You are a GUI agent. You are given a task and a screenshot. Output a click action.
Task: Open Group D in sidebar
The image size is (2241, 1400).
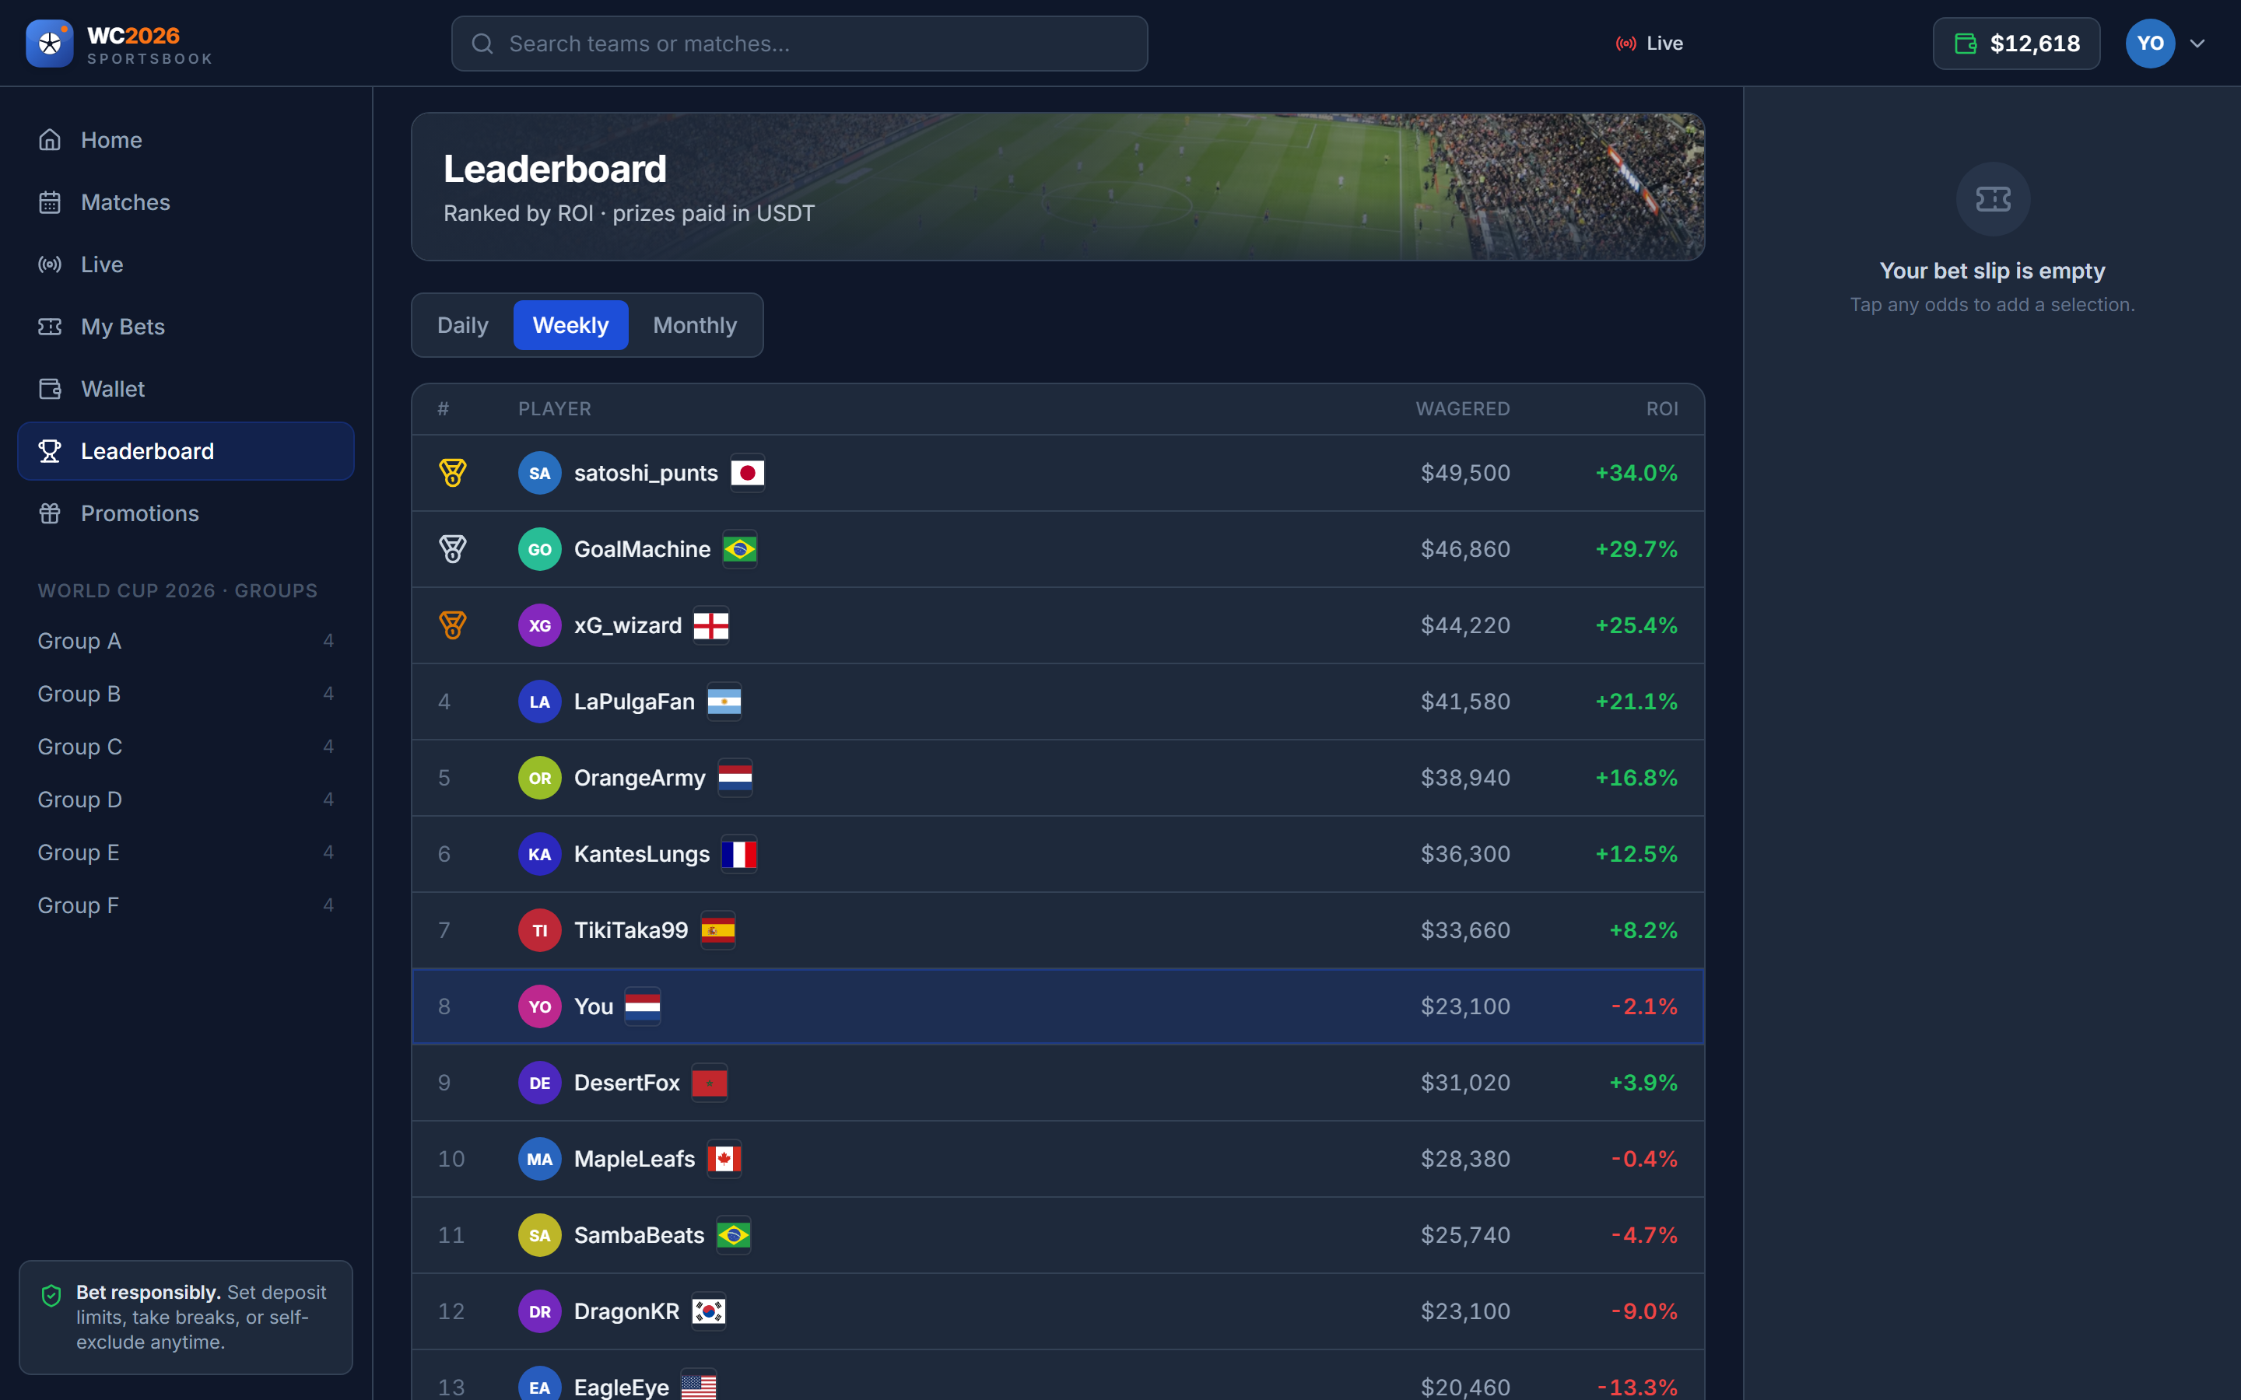click(186, 800)
